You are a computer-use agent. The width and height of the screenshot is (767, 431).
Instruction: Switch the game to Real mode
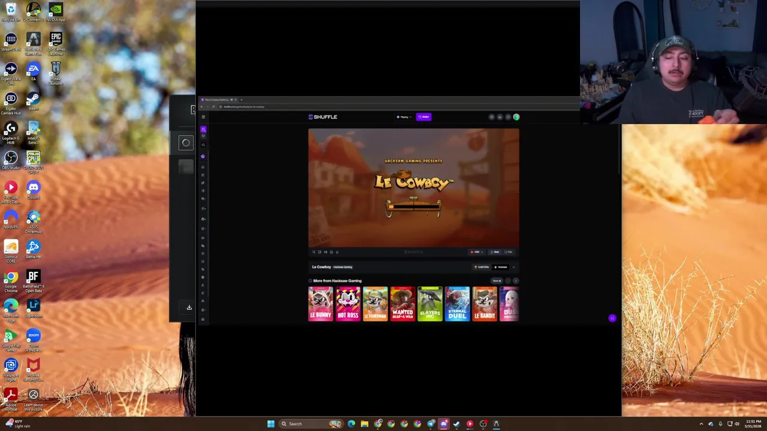496,252
